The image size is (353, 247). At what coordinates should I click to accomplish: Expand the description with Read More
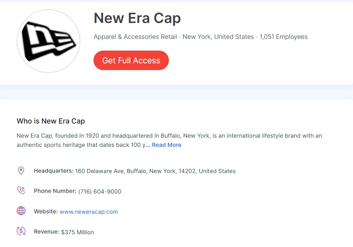pos(166,145)
